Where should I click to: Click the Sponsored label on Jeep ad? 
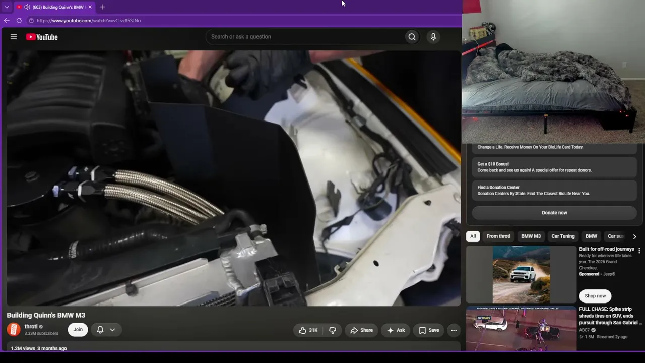point(590,274)
